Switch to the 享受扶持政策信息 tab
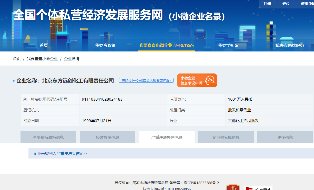This screenshot has width=314, height=190. tap(48, 137)
